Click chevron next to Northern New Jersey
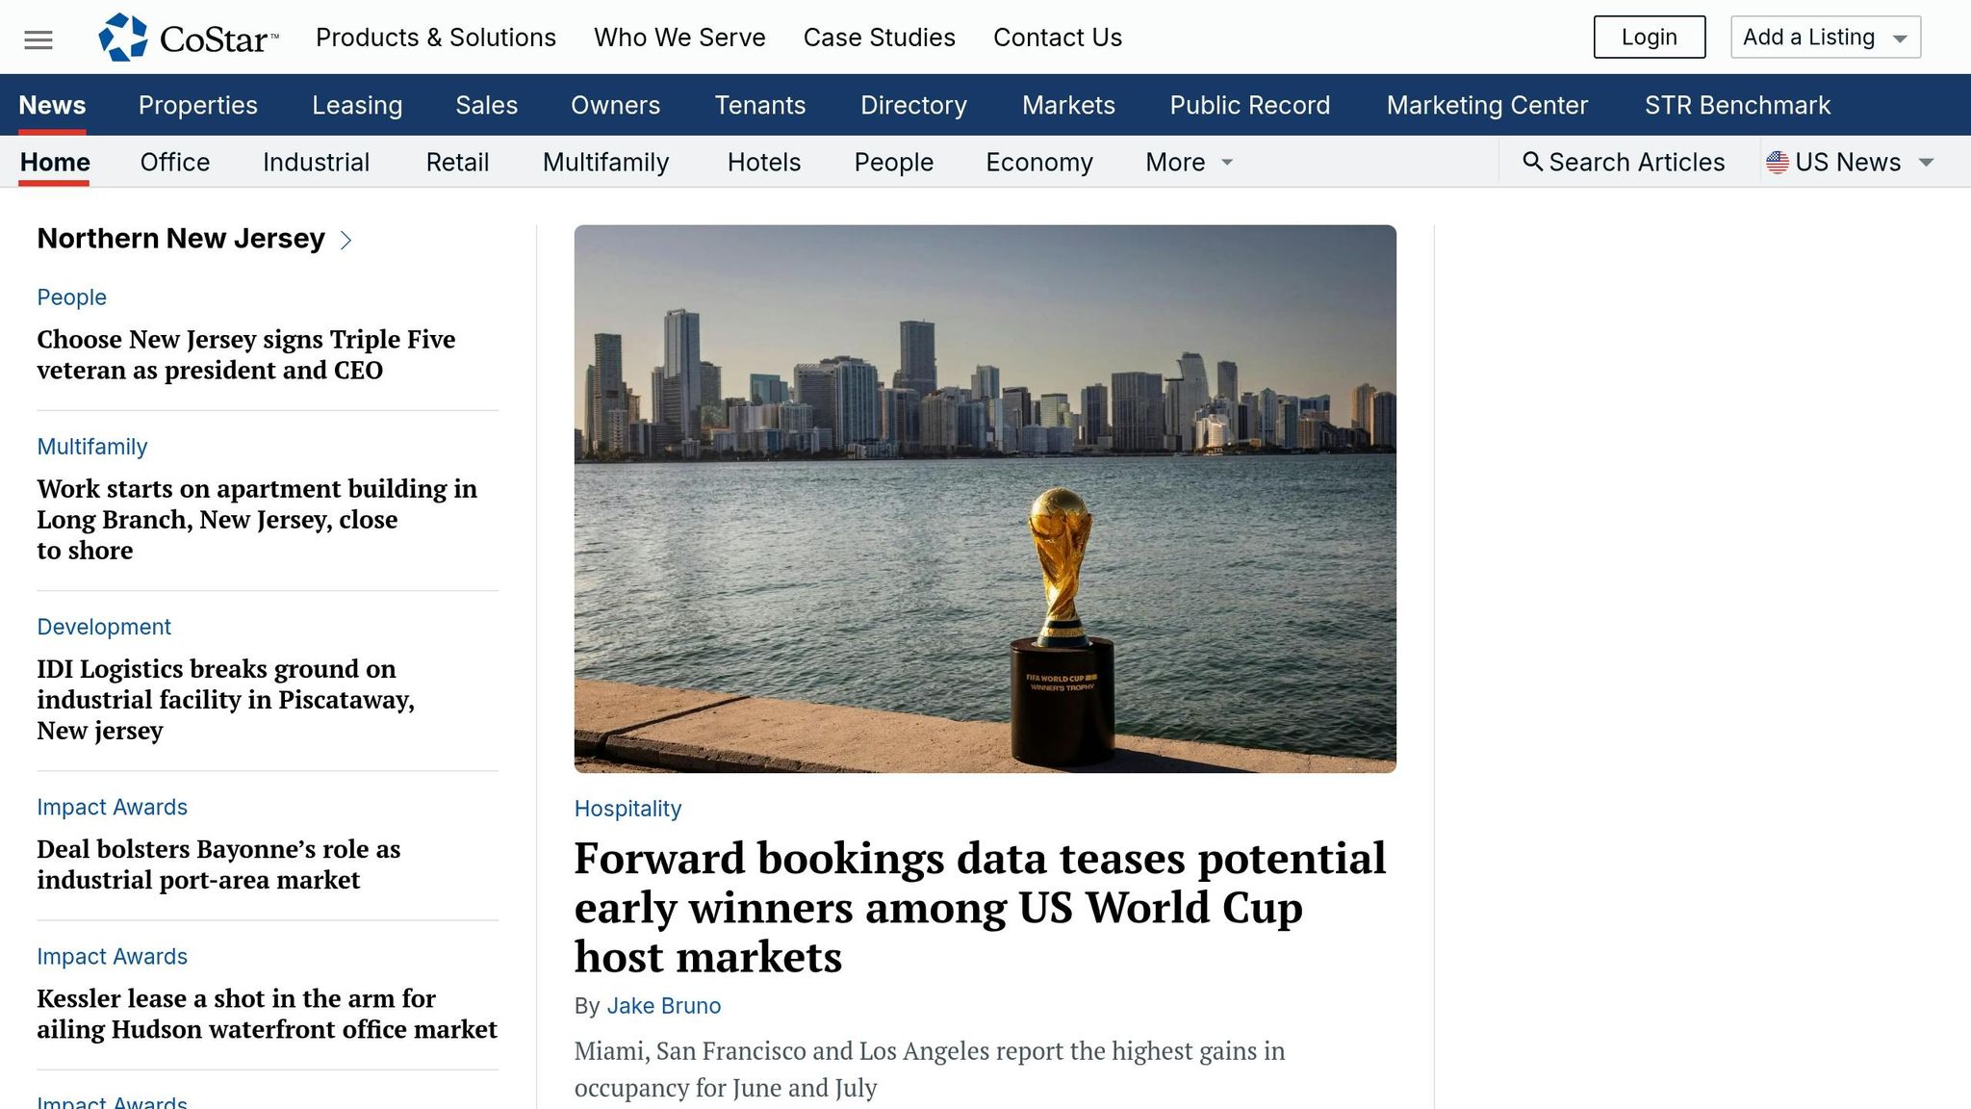 [x=346, y=240]
